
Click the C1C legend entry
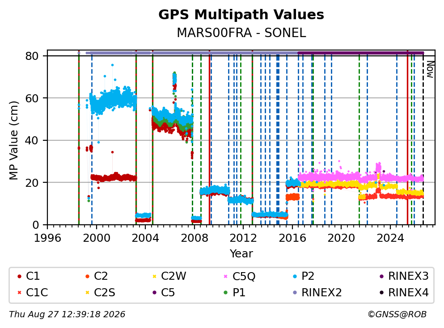click(x=33, y=292)
